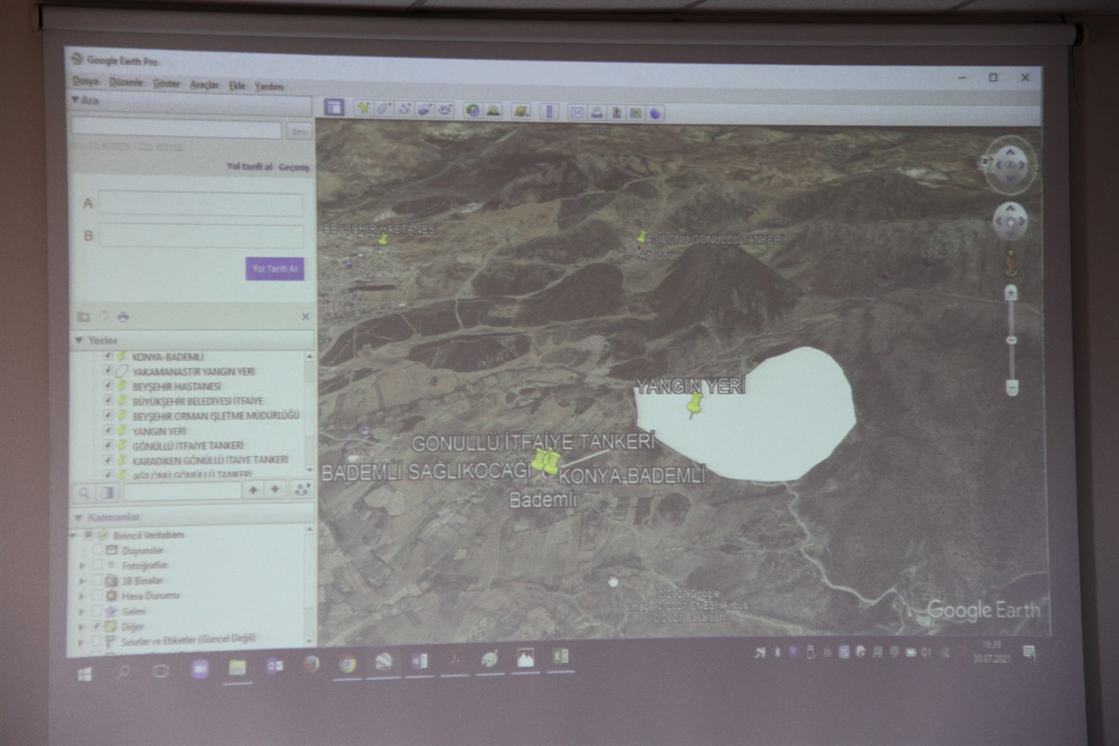Record a tour from the toolbar
The width and height of the screenshot is (1119, 746).
(446, 109)
